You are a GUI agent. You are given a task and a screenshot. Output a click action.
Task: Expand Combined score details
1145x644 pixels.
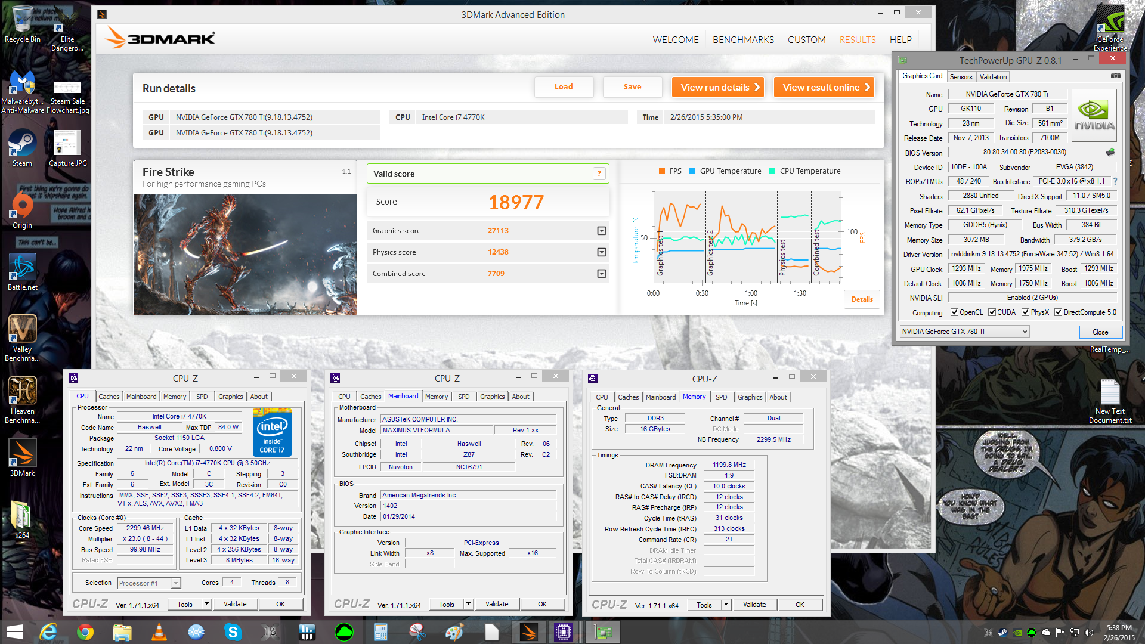(602, 274)
